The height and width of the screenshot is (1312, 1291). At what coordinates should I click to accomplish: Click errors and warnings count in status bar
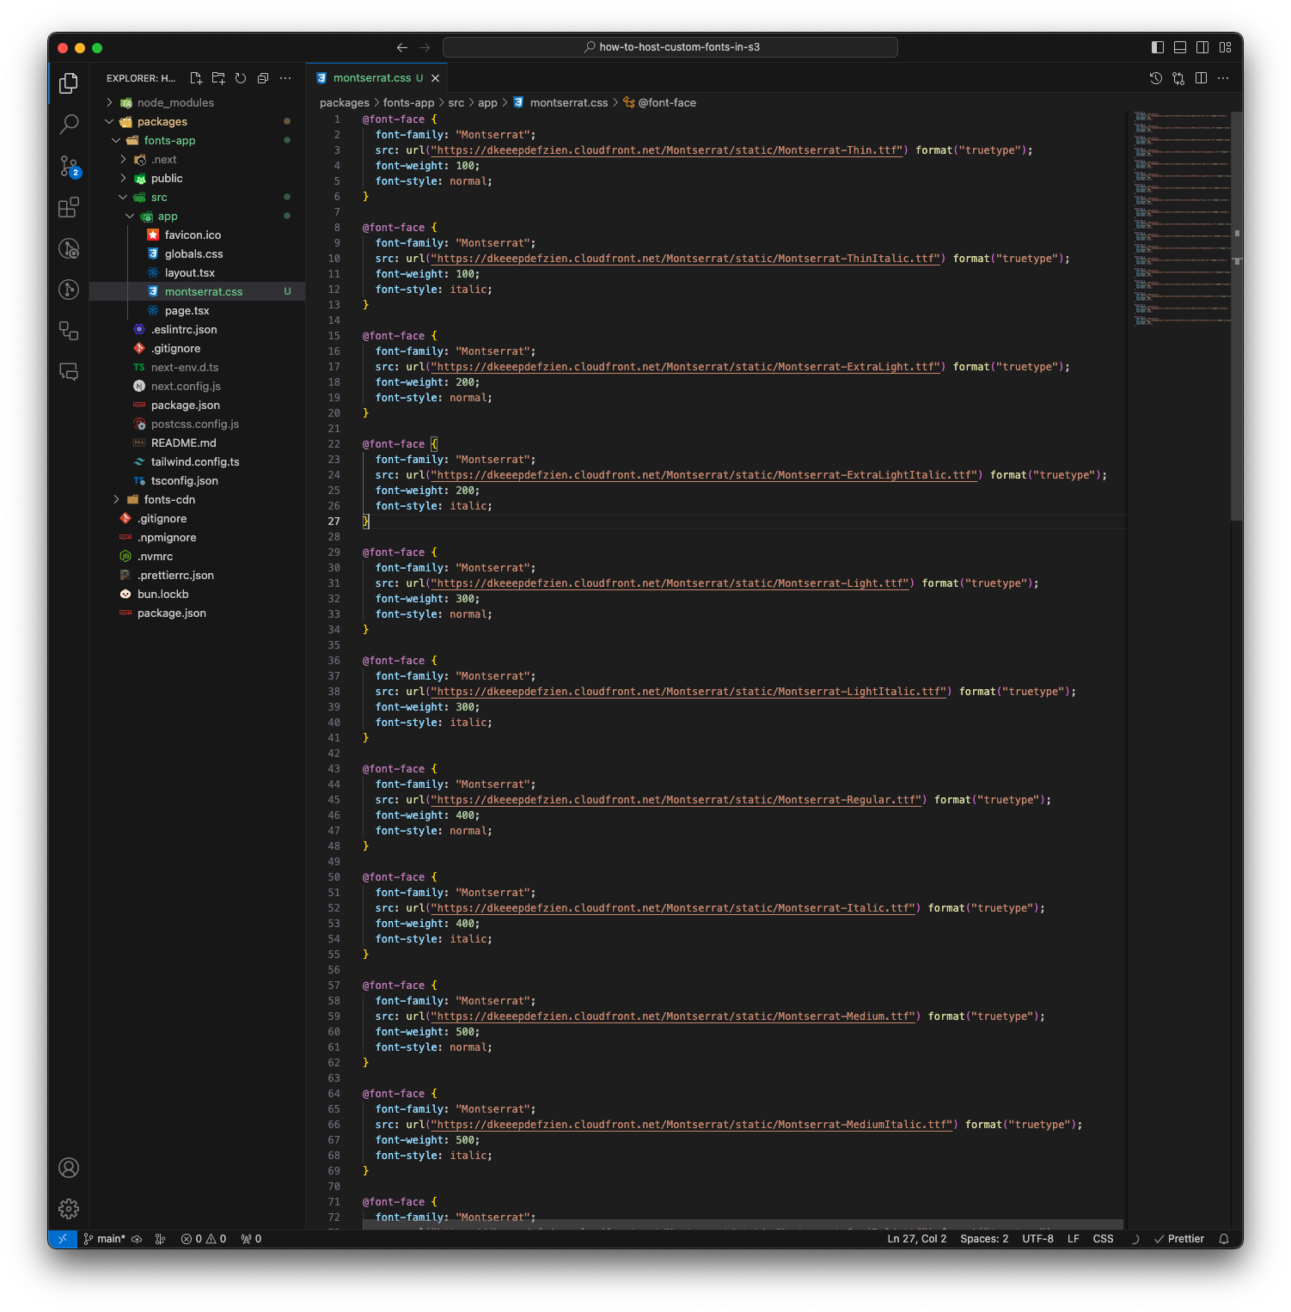[x=204, y=1239]
